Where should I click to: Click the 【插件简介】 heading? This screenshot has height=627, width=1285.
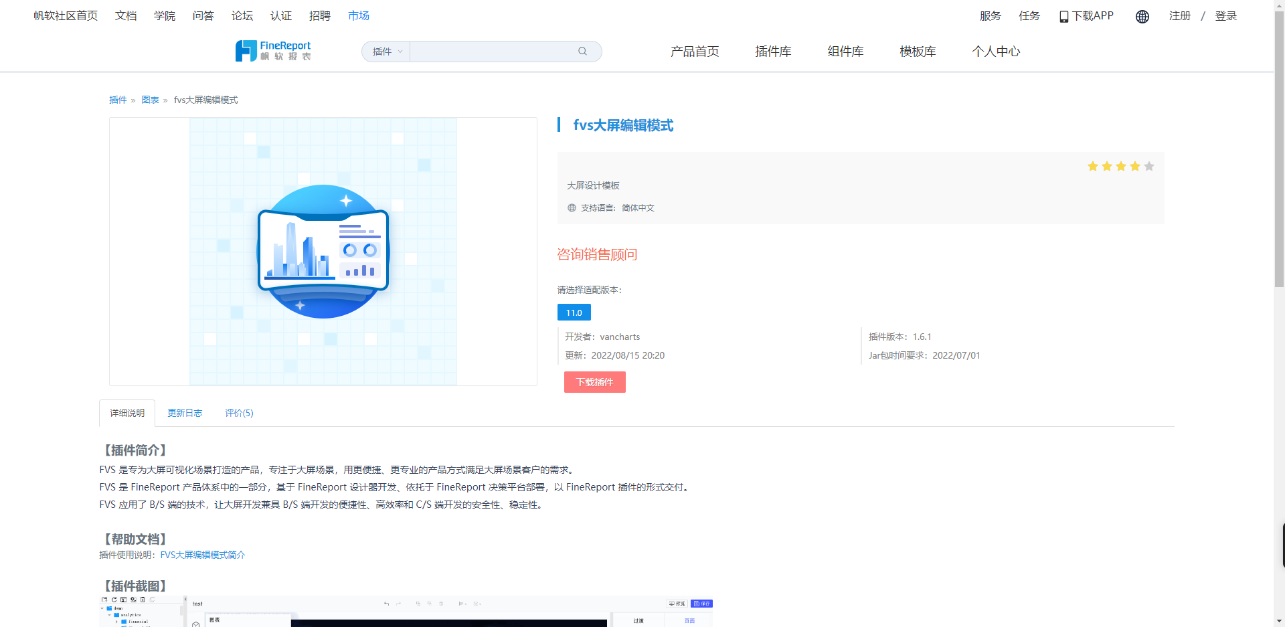[135, 450]
